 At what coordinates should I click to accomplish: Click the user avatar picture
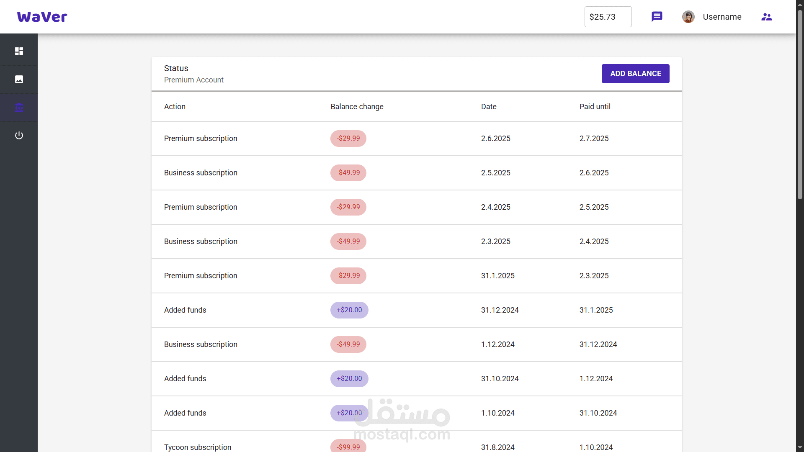[688, 17]
